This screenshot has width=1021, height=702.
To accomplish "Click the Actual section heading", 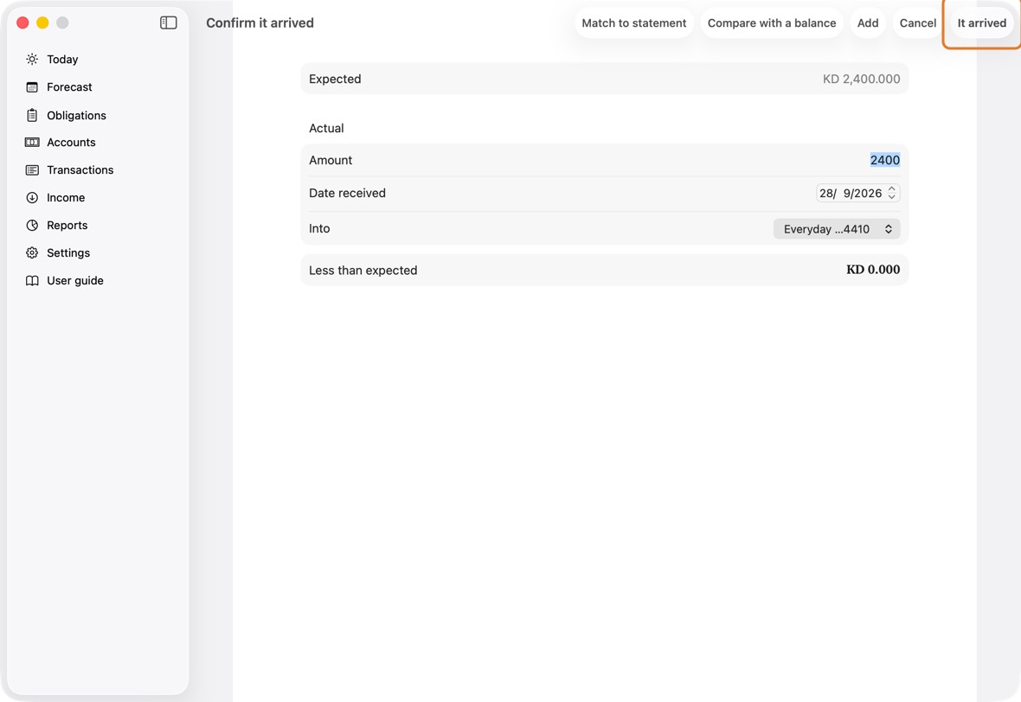I will coord(326,128).
